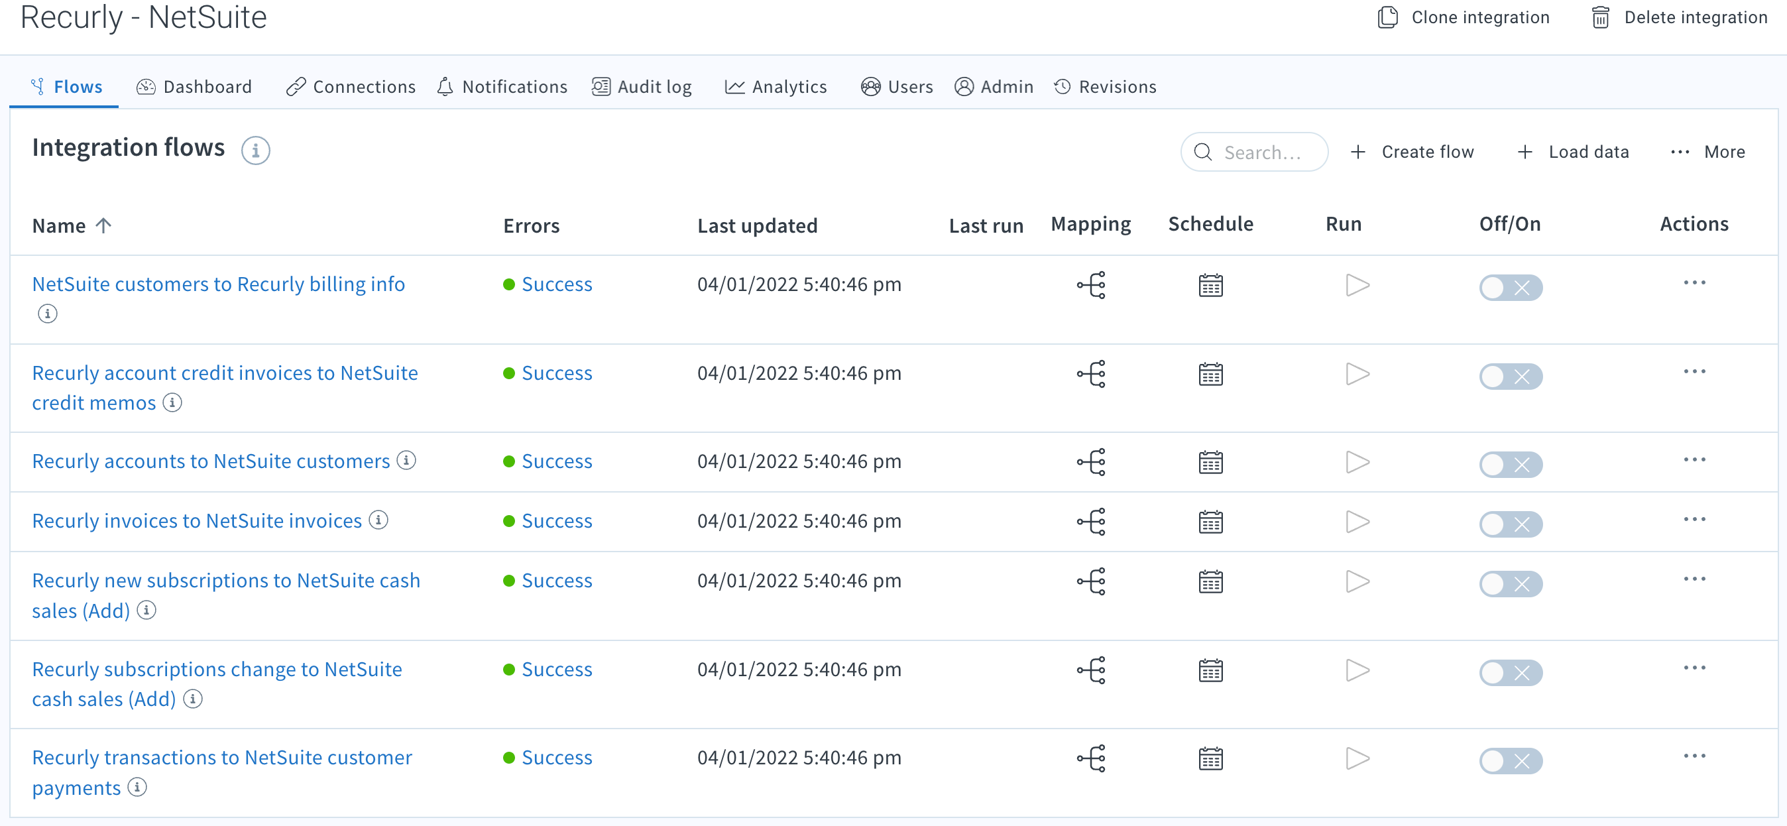
Task: Expand the More options menu
Action: pyautogui.click(x=1707, y=152)
